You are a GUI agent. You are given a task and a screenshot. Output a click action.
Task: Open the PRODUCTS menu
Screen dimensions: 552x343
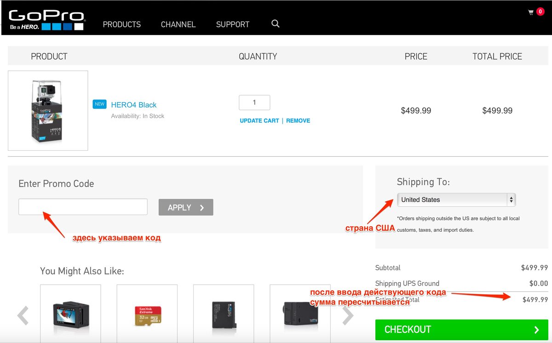click(122, 24)
